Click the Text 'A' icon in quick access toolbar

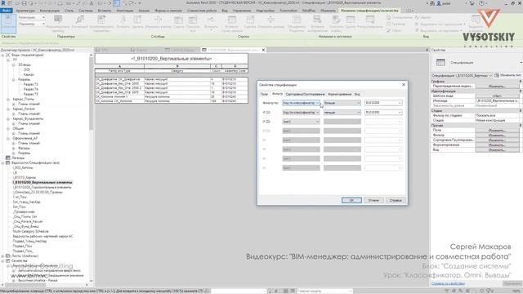coord(92,3)
